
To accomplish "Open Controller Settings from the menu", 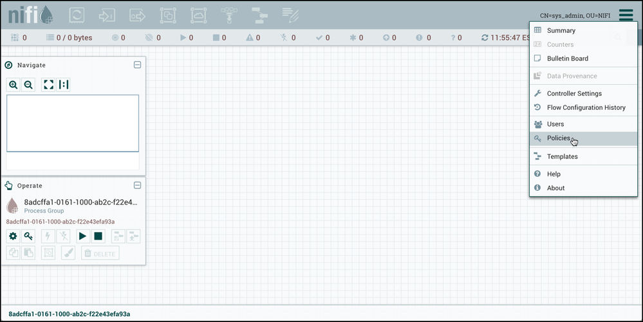I will pyautogui.click(x=583, y=93).
